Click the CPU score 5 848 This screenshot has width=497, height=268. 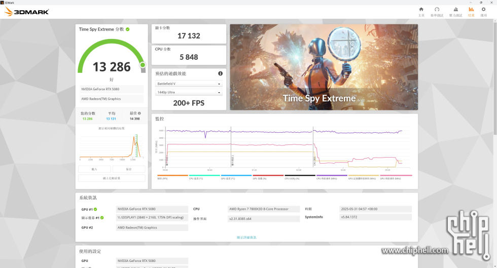[x=189, y=57]
